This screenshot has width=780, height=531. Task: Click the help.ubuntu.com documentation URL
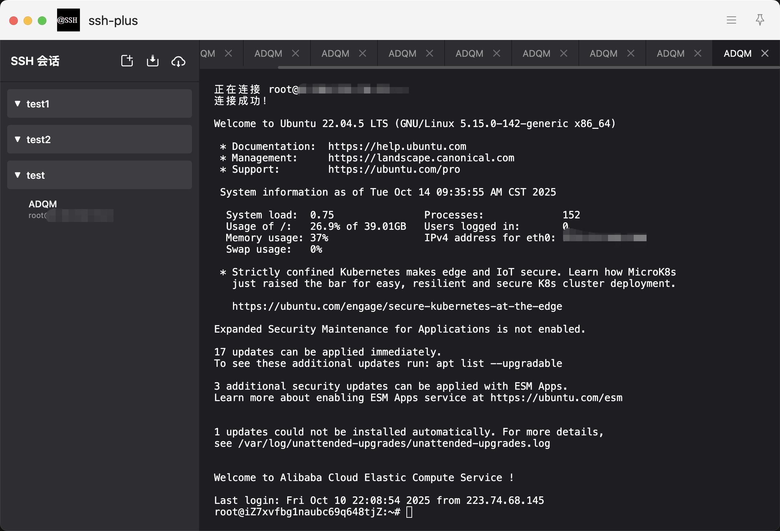pyautogui.click(x=397, y=147)
